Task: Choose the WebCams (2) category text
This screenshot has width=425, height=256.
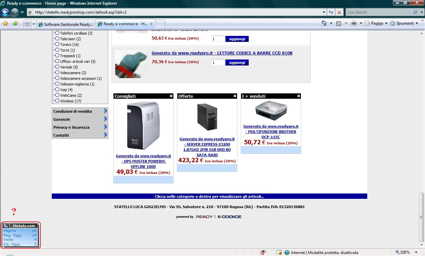Action: pyautogui.click(x=71, y=95)
